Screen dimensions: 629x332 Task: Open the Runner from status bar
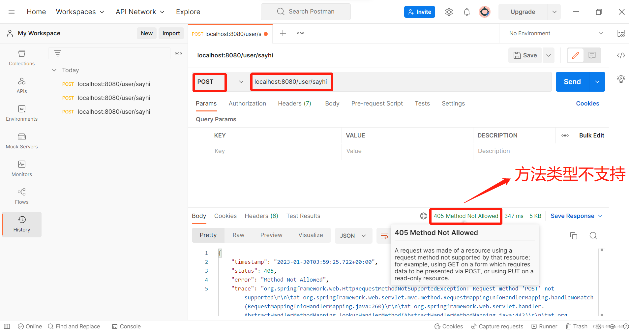pos(544,326)
